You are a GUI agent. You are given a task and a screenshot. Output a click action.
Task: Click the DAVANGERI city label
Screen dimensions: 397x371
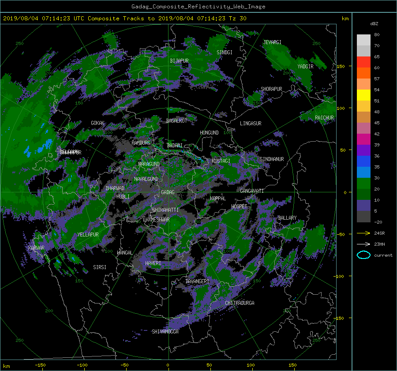pos(197,281)
